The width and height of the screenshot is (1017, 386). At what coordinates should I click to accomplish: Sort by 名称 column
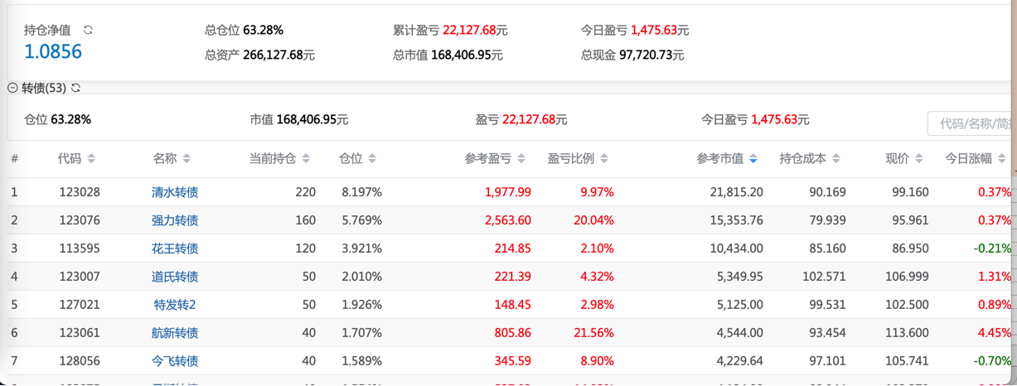(186, 158)
